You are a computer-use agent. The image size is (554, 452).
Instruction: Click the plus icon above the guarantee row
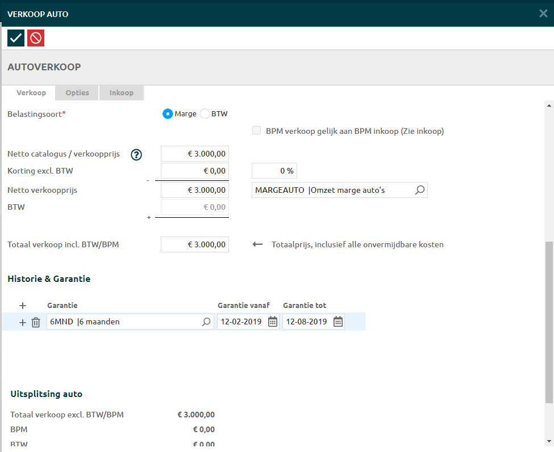(23, 306)
